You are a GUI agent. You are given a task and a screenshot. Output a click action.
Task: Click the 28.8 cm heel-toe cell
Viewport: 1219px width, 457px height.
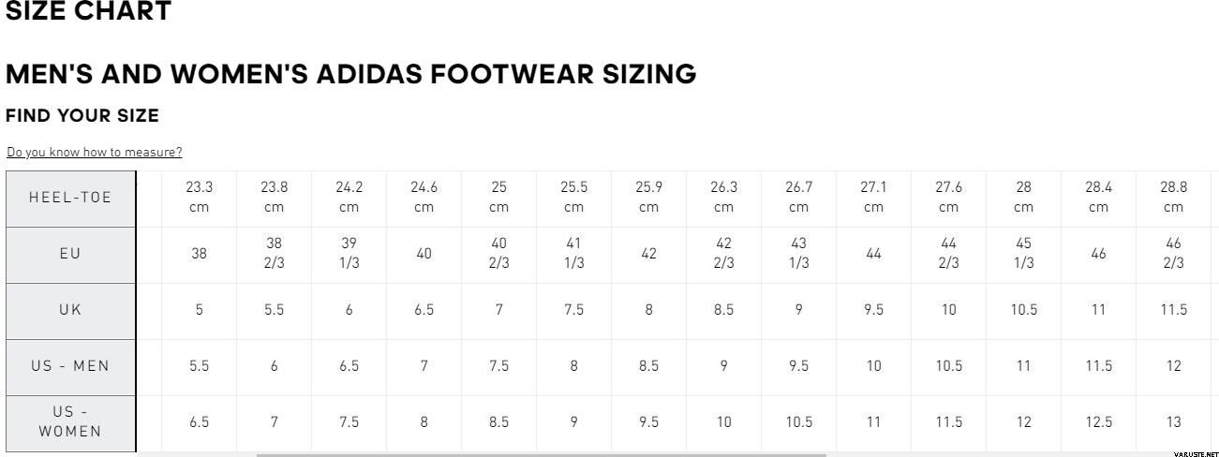click(1174, 198)
